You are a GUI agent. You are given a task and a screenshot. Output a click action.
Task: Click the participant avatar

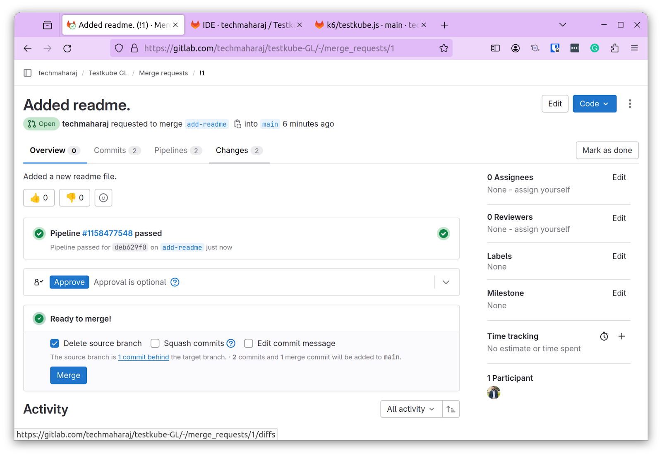coord(494,392)
